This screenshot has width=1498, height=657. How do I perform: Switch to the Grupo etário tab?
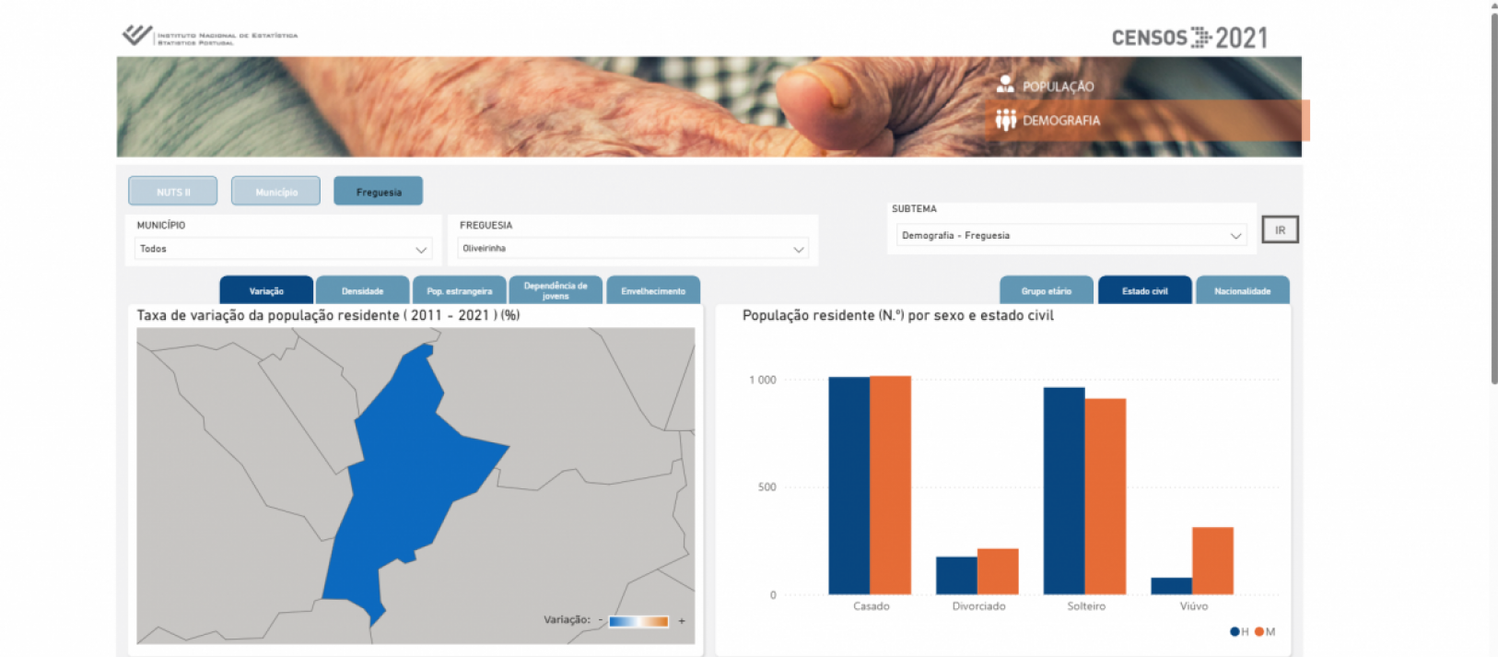(1046, 290)
